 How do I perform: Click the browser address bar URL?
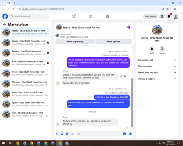point(43,9)
